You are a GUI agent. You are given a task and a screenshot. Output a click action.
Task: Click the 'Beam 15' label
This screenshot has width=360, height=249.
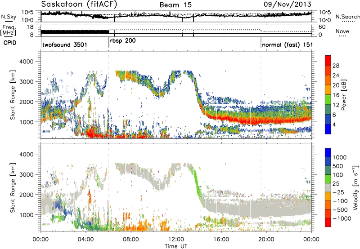(175, 5)
